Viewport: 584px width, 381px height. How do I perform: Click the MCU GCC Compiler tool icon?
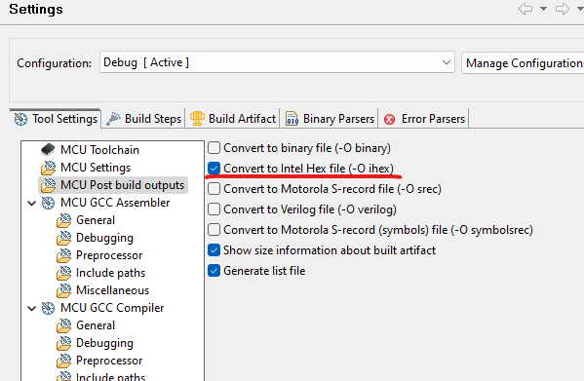(x=48, y=308)
